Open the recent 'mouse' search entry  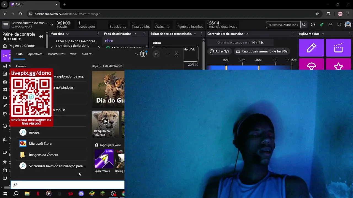tap(51, 132)
